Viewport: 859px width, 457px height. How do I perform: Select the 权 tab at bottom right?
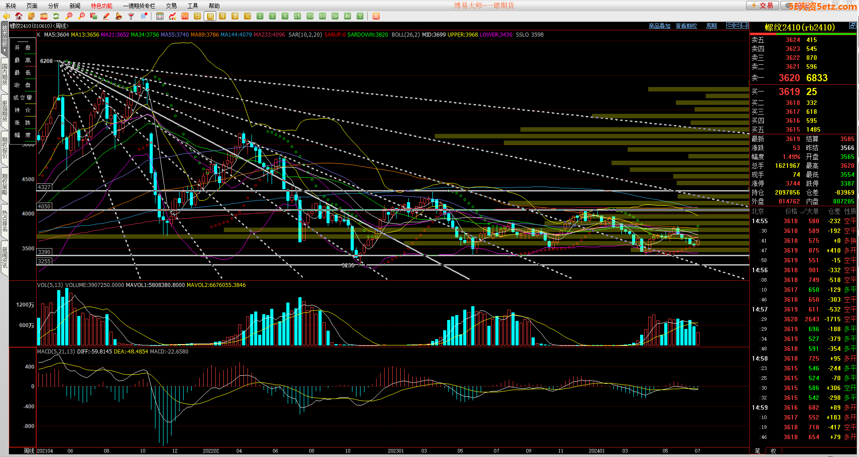coord(774,451)
